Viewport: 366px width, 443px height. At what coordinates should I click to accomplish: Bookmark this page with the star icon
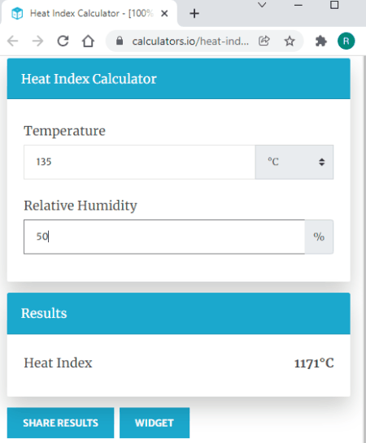[x=290, y=41]
